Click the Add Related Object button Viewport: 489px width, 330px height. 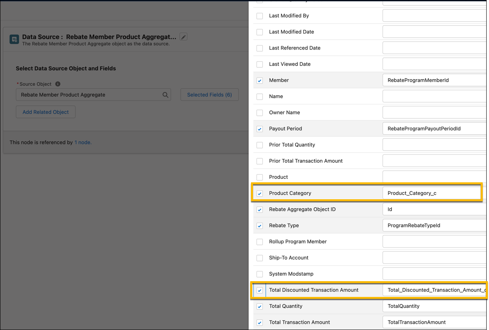(45, 112)
